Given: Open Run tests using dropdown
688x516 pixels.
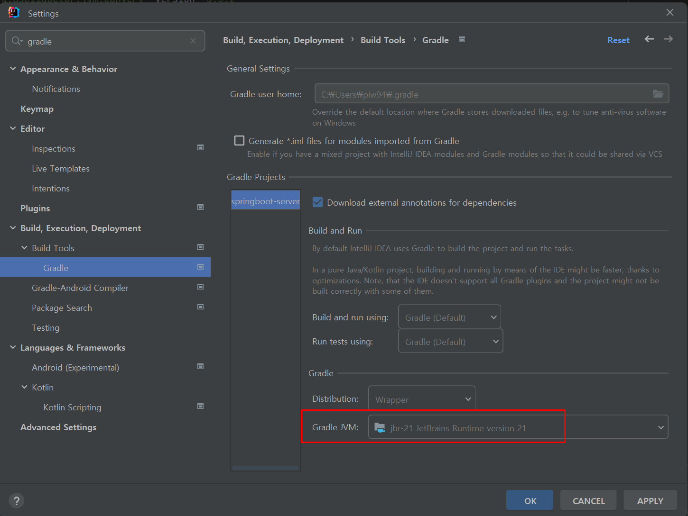Looking at the screenshot, I should click(450, 342).
